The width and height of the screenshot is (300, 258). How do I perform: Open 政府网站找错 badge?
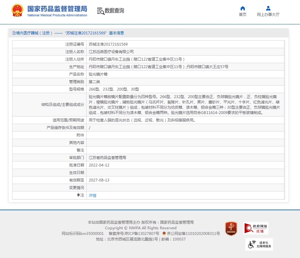[256, 228]
